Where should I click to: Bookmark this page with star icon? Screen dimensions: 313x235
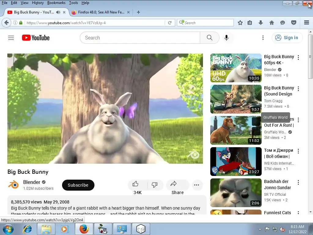click(240, 23)
